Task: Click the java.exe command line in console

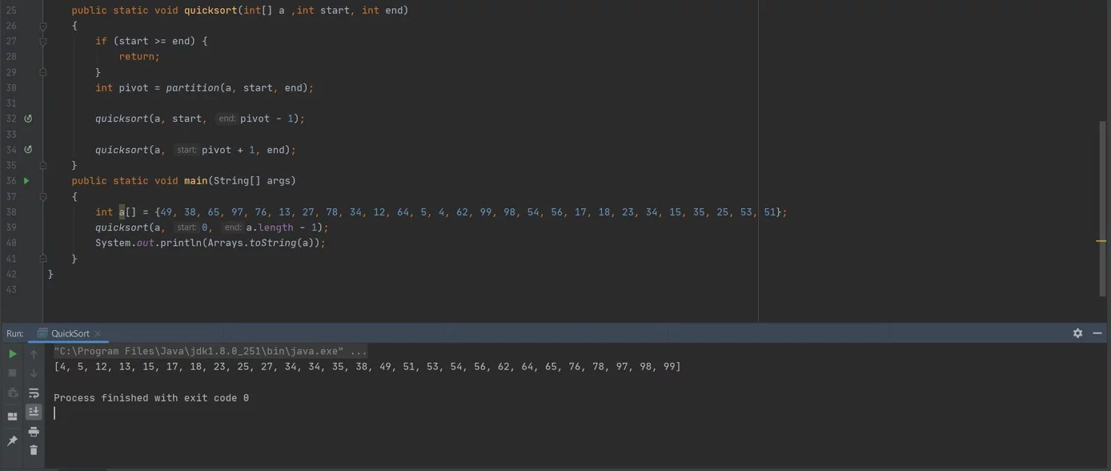Action: [210, 351]
